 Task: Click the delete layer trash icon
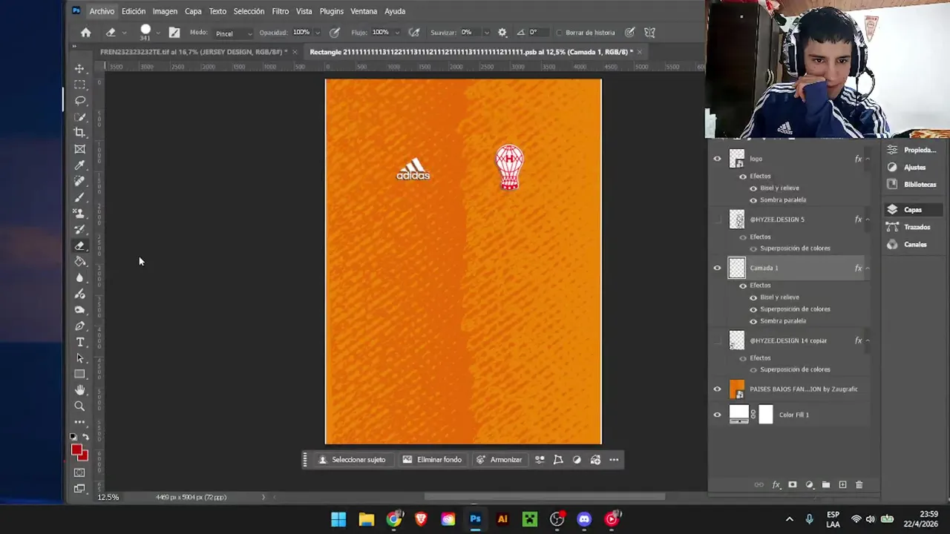[859, 484]
